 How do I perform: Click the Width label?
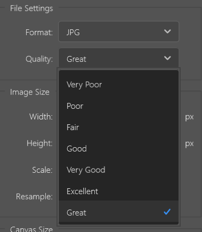(x=41, y=117)
